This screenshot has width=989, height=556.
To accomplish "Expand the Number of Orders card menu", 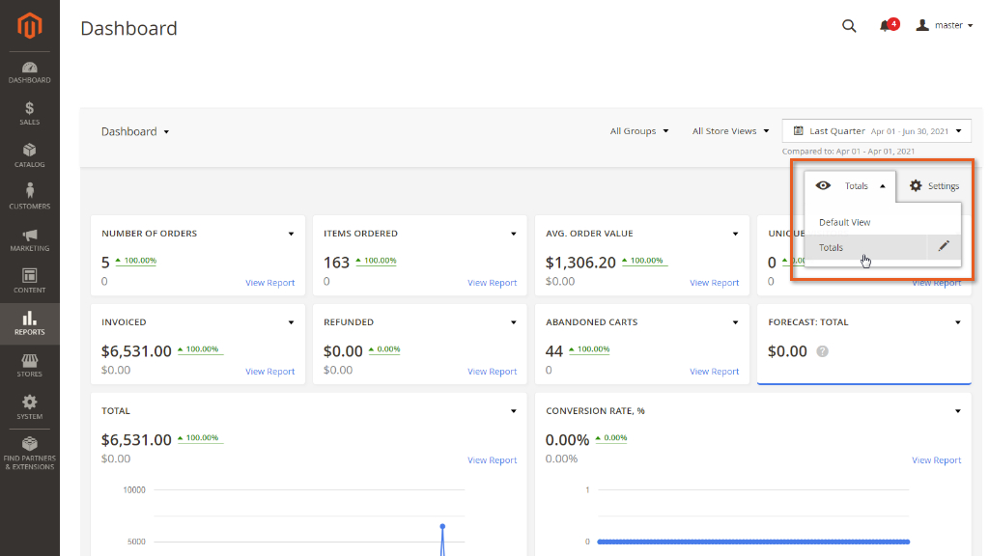I will click(291, 234).
